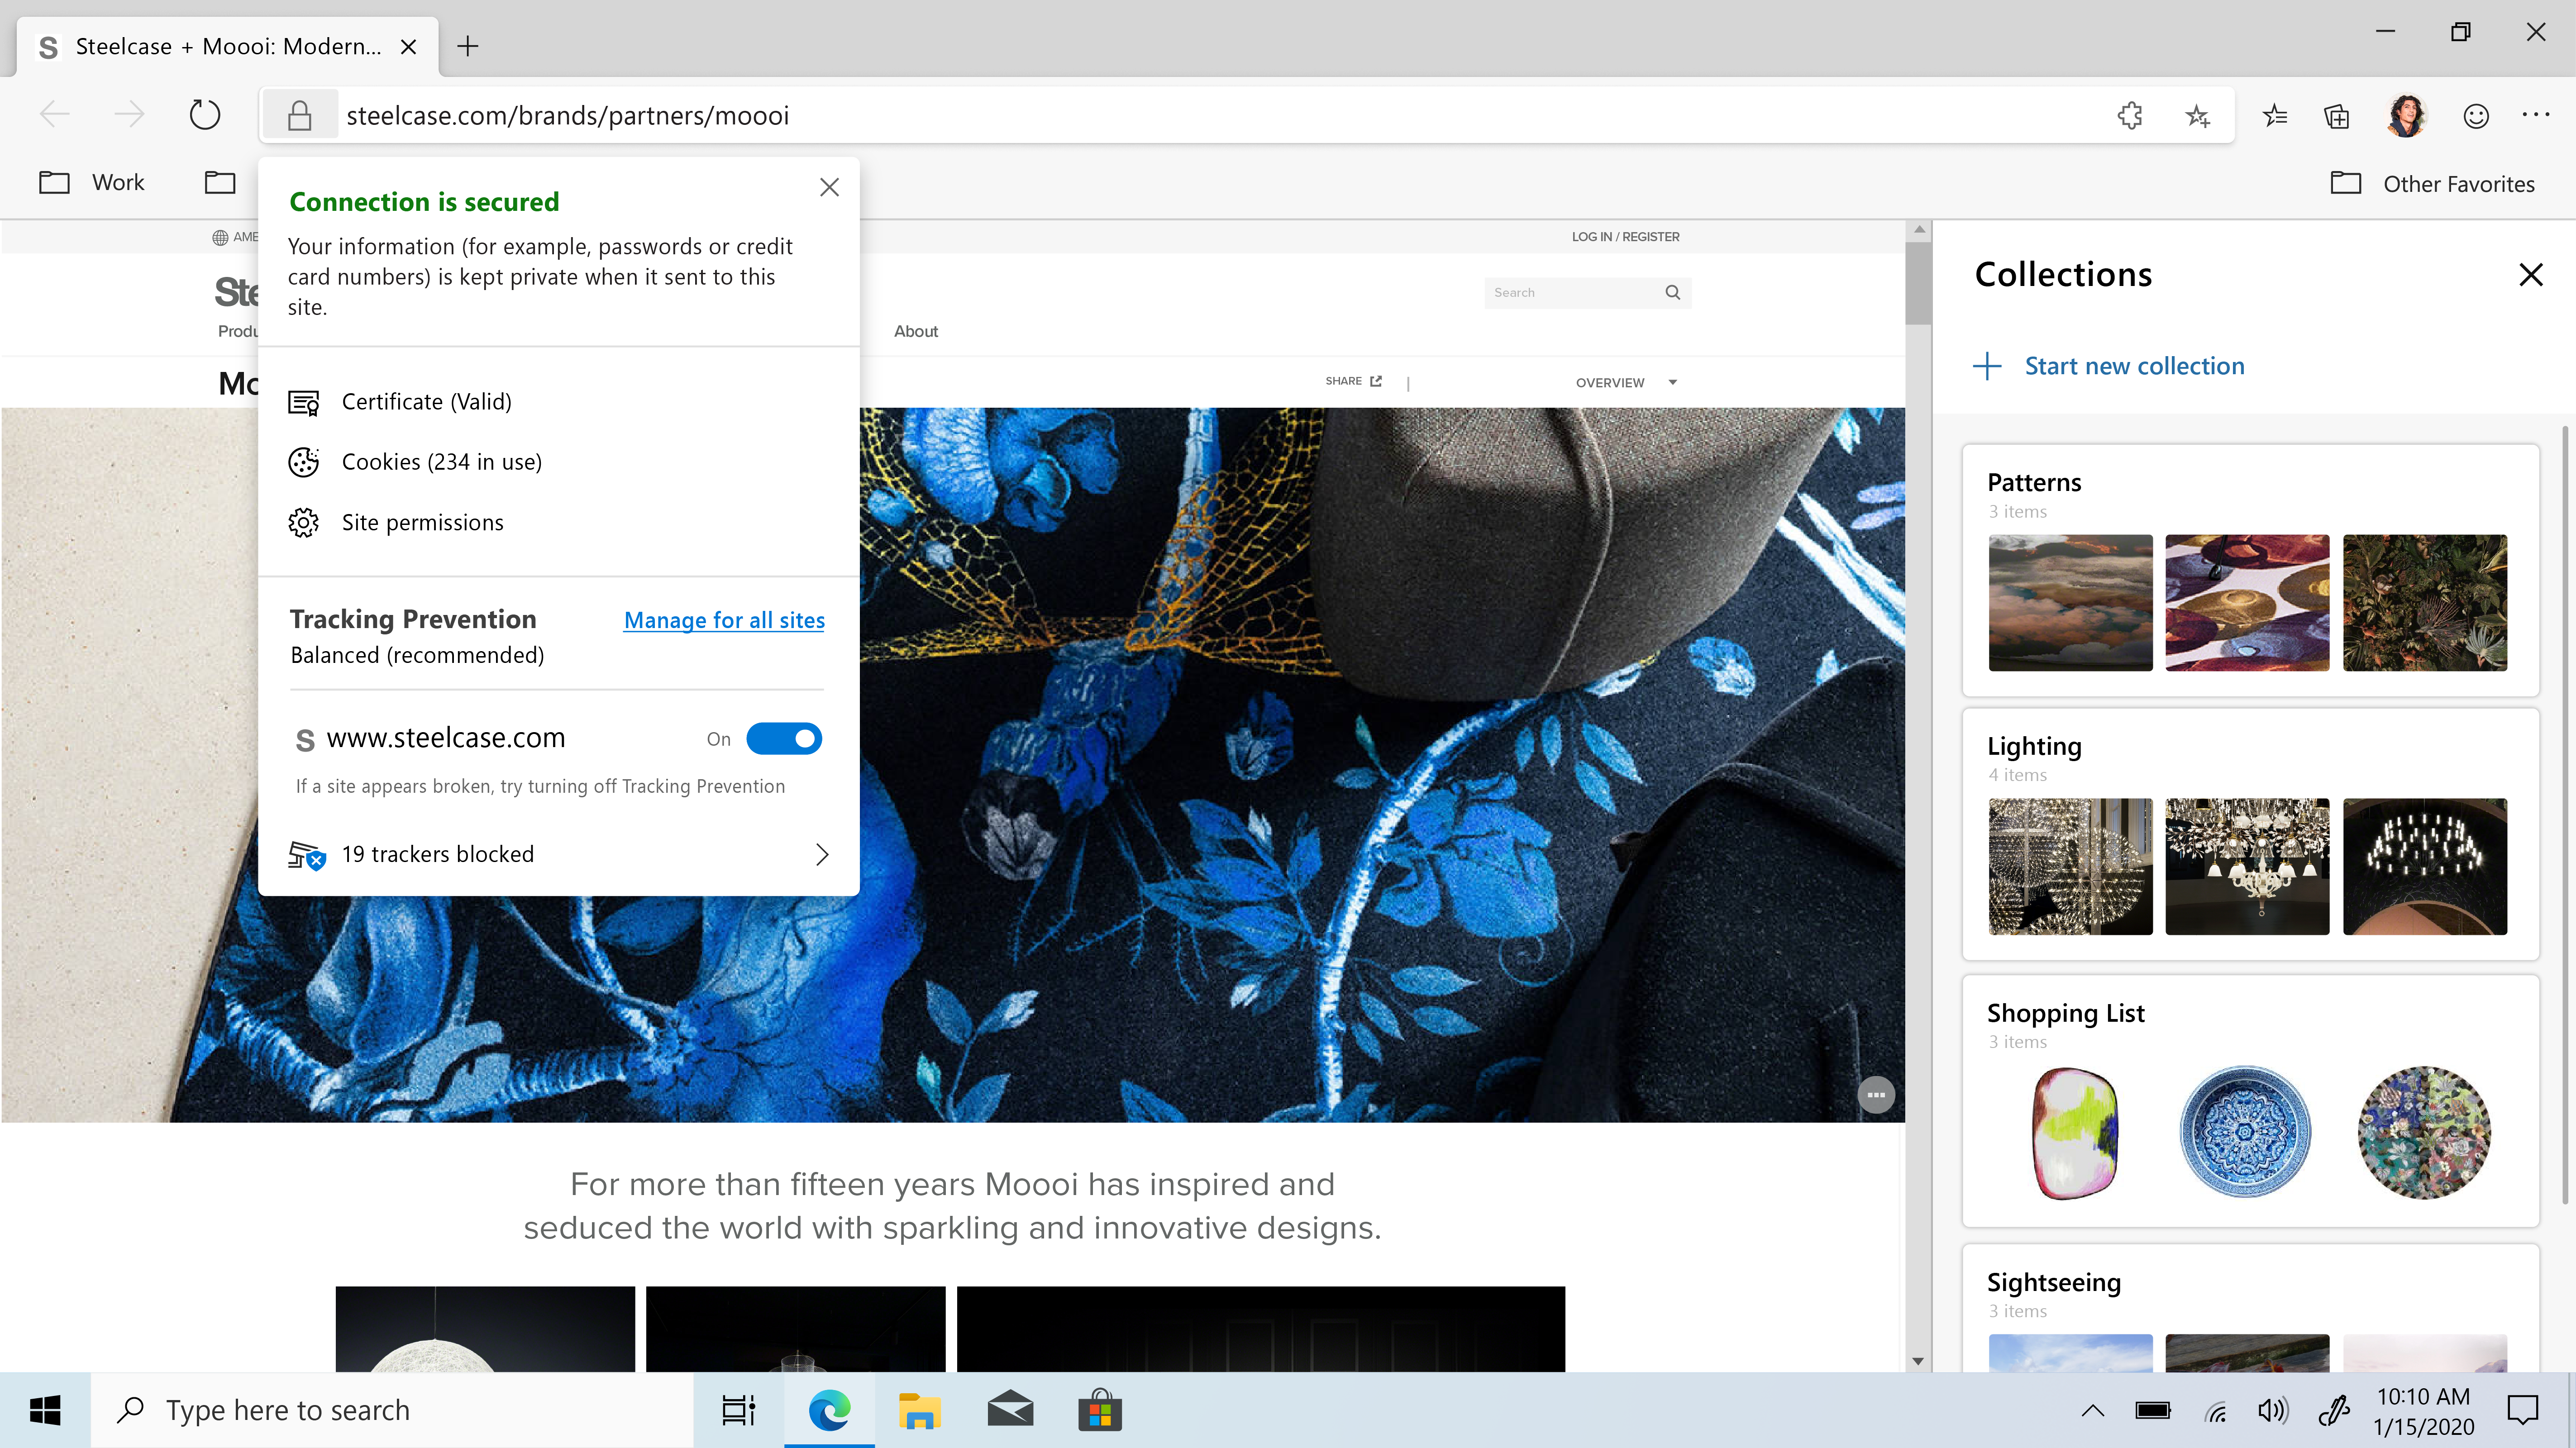Image resolution: width=2576 pixels, height=1448 pixels.
Task: Close the Collections pane
Action: (2531, 274)
